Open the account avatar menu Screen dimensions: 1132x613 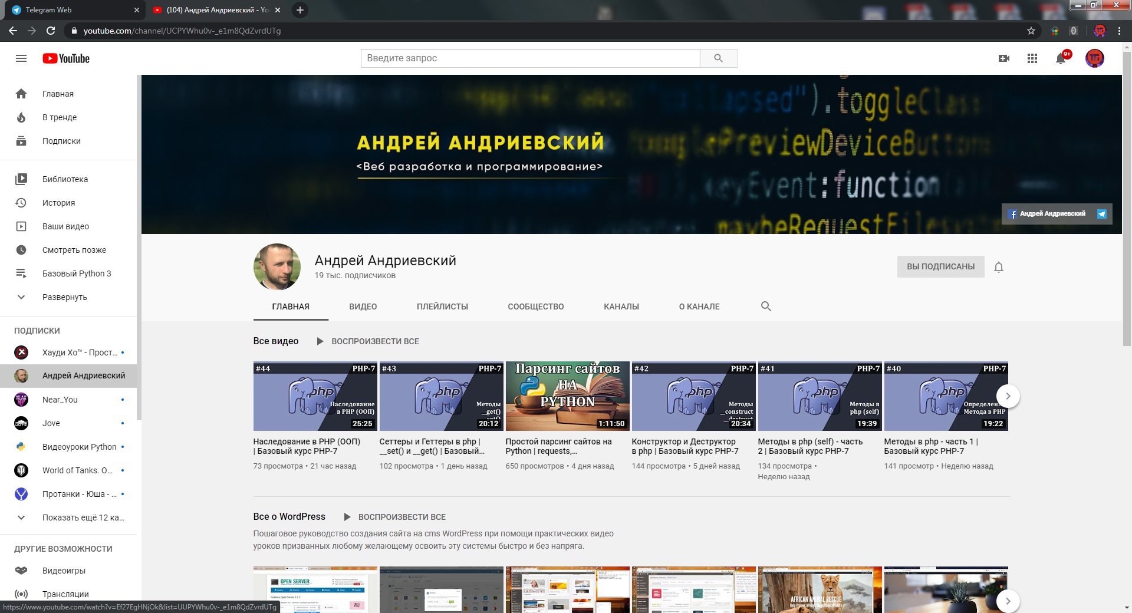(x=1095, y=58)
